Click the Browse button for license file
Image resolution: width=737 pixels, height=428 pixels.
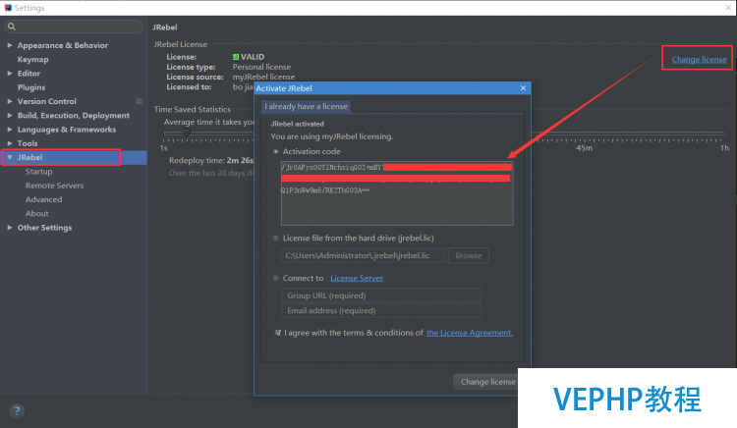pos(469,256)
